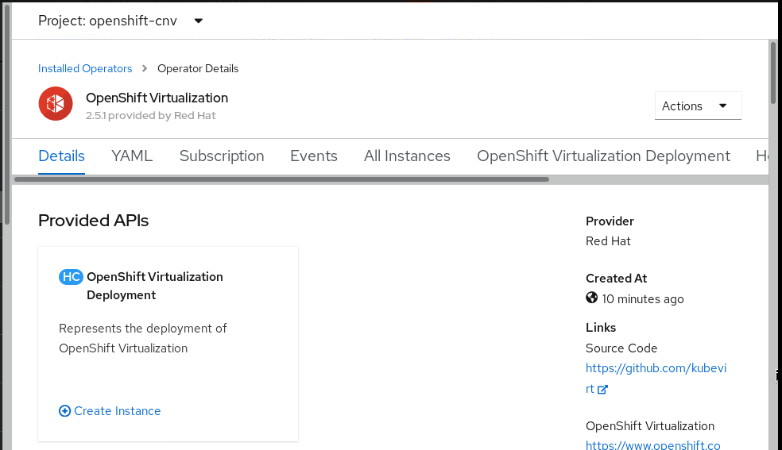Viewport: 782px width, 450px height.
Task: Click the plus circle icon beside Create Instance
Action: [64, 411]
